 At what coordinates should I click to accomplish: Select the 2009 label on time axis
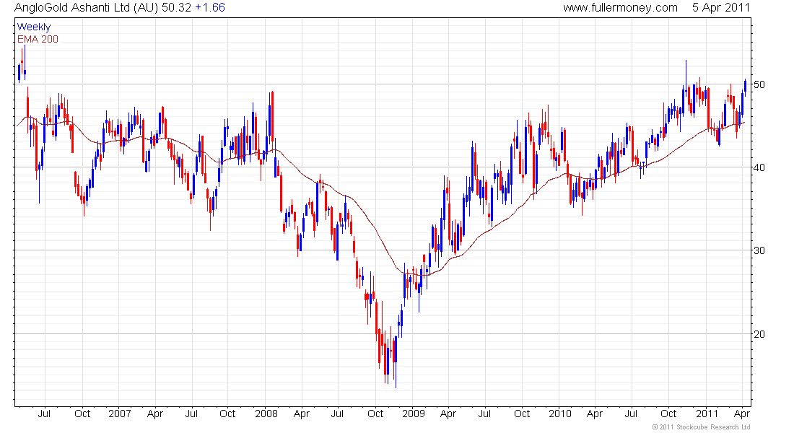[413, 414]
